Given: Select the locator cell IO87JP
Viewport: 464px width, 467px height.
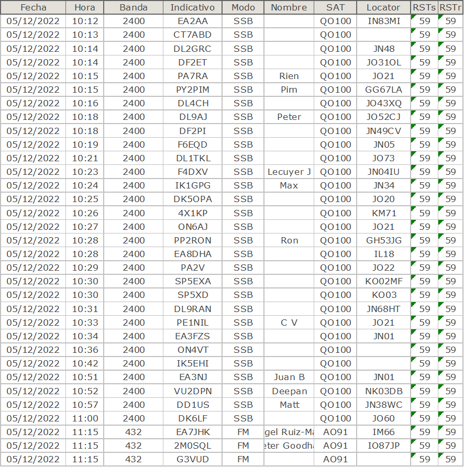Looking at the screenshot, I should point(383,446).
